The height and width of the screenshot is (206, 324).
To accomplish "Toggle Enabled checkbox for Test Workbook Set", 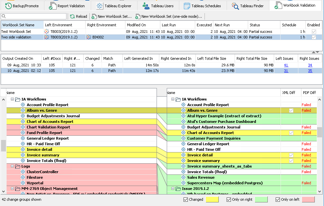I will click(x=314, y=32).
